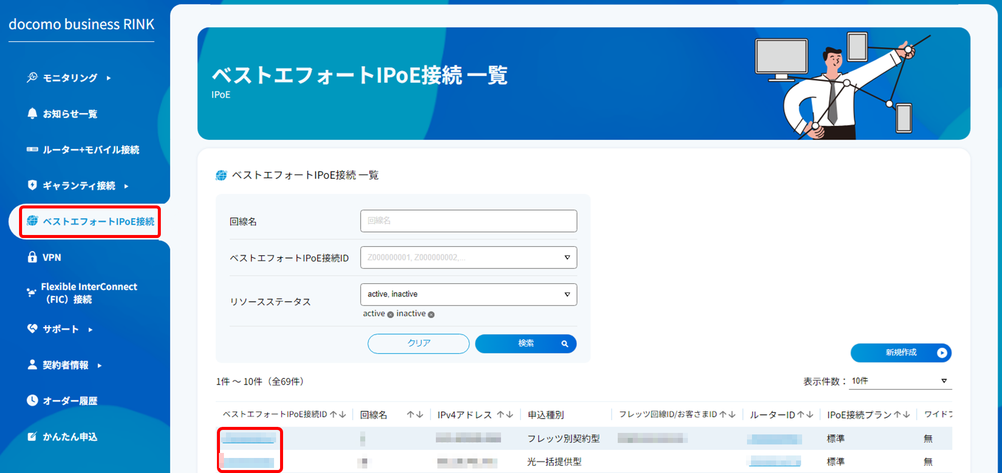Screen dimensions: 1002x473
Task: Click the 新規作成 button
Action: point(901,353)
